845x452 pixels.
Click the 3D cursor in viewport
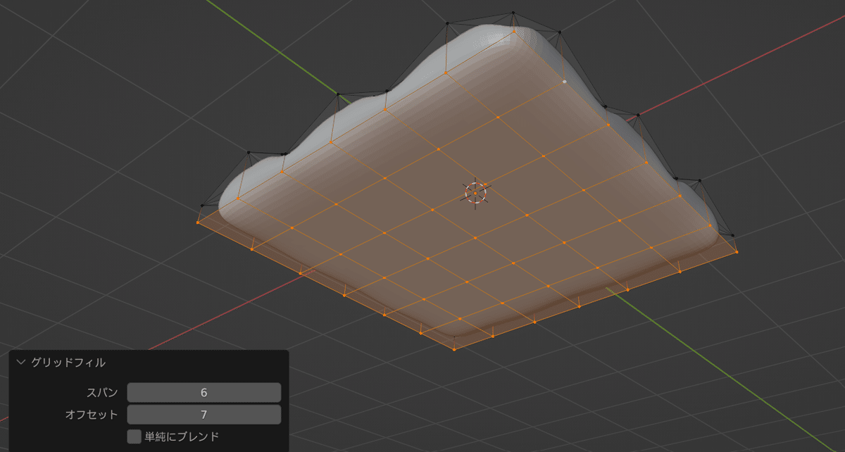[x=475, y=192]
